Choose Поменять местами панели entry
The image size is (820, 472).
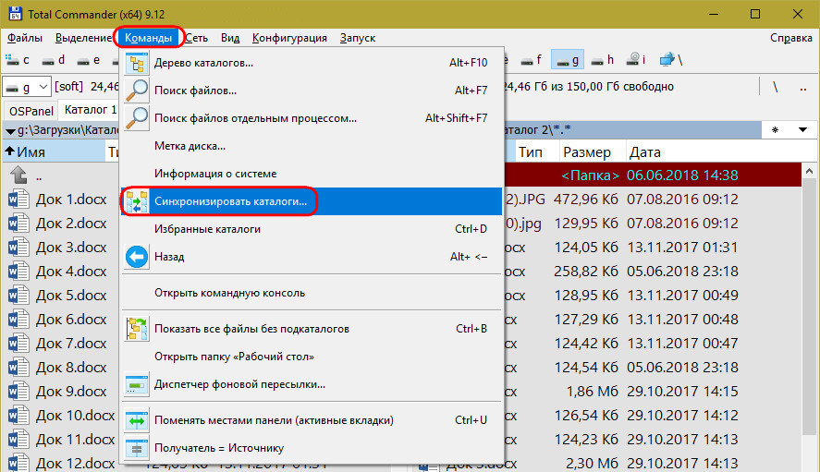pyautogui.click(x=312, y=420)
